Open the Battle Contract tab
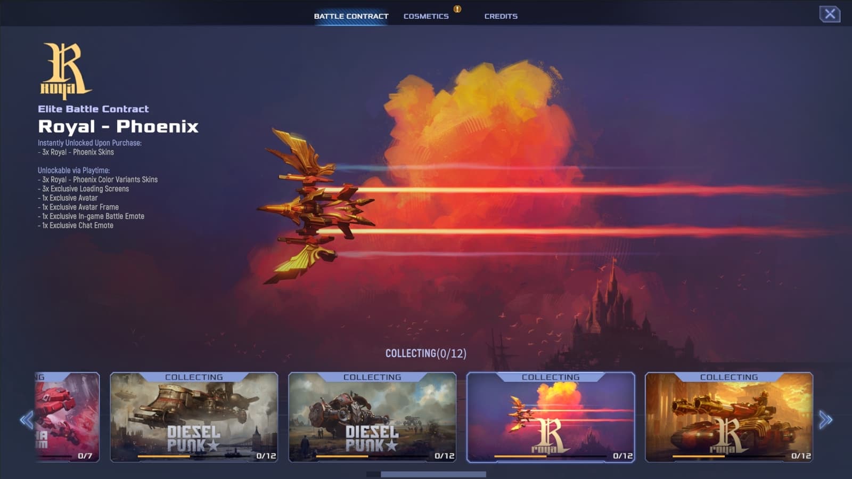This screenshot has height=479, width=852. pos(351,16)
